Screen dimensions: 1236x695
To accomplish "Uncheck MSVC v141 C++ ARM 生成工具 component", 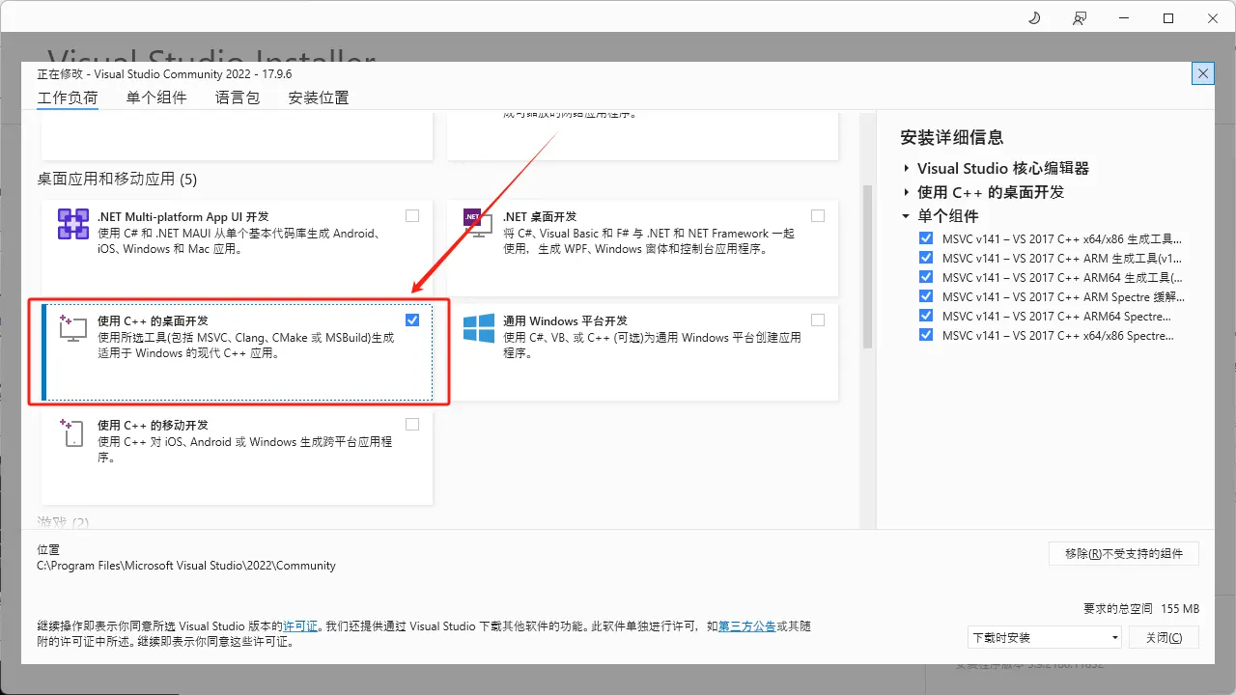I will [x=926, y=258].
